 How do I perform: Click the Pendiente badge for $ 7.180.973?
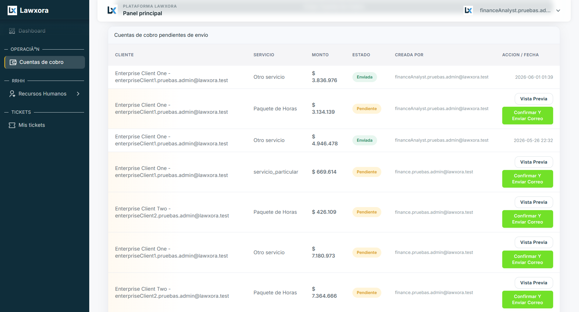tap(367, 252)
